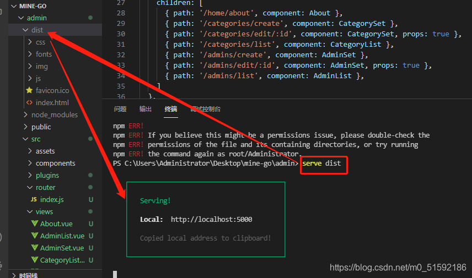Click the Vue icon beside CategoryList file
Viewport: 472px width, 278px height.
[35, 260]
